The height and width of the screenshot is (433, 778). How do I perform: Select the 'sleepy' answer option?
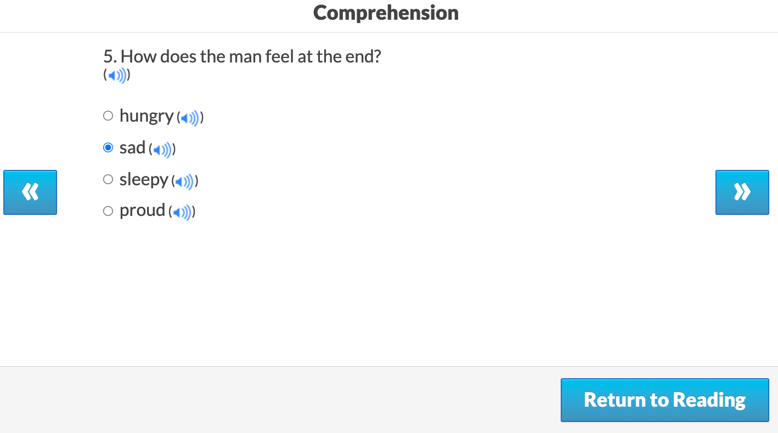(108, 179)
